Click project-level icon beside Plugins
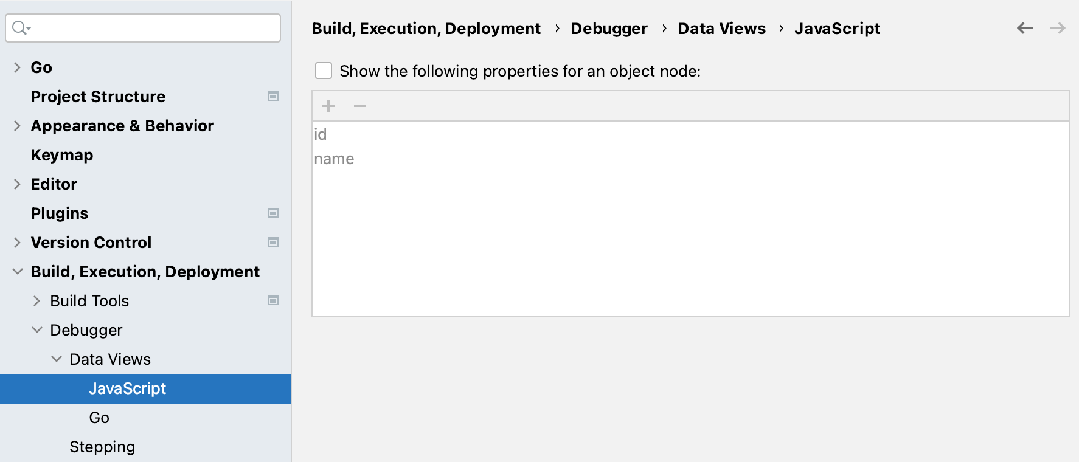 pos(273,213)
